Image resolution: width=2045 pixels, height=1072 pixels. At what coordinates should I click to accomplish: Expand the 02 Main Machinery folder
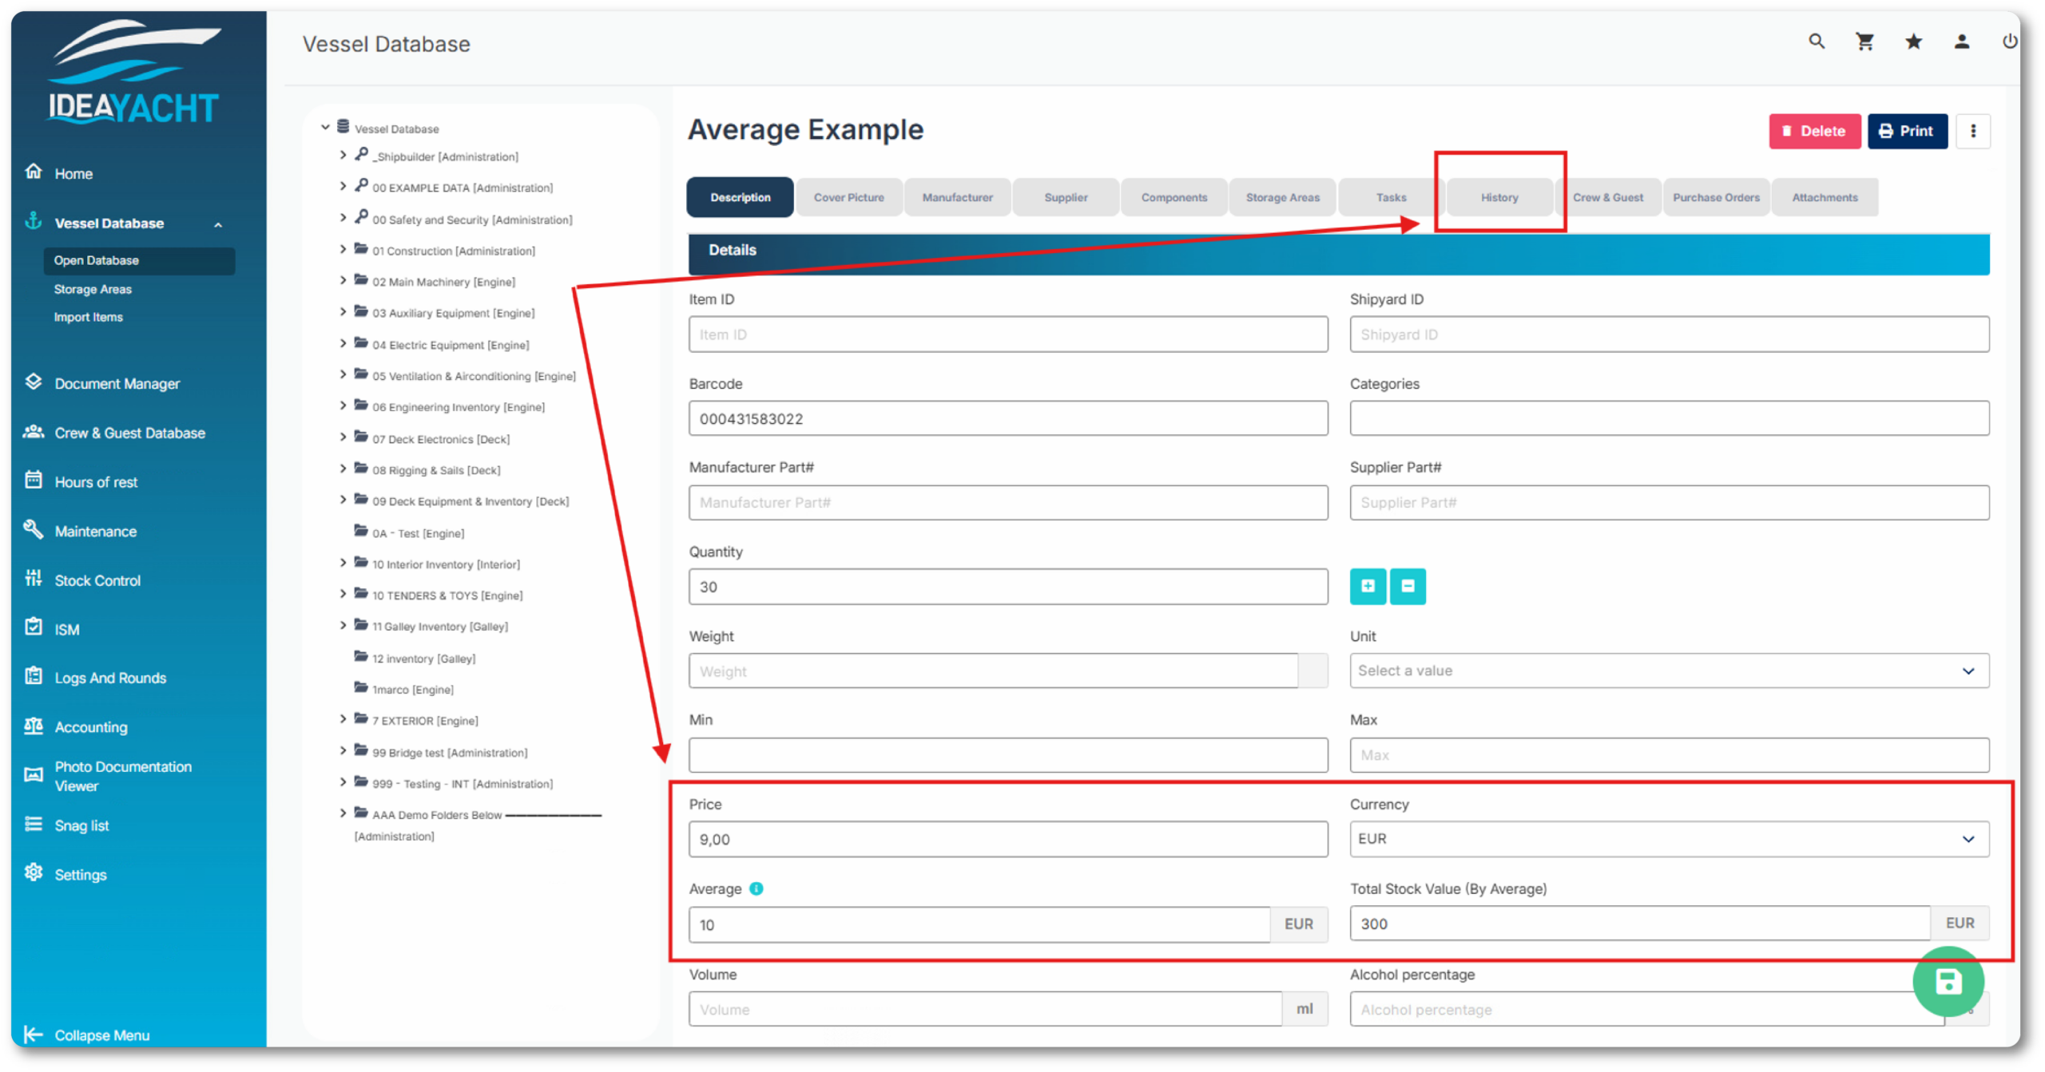pyautogui.click(x=343, y=281)
